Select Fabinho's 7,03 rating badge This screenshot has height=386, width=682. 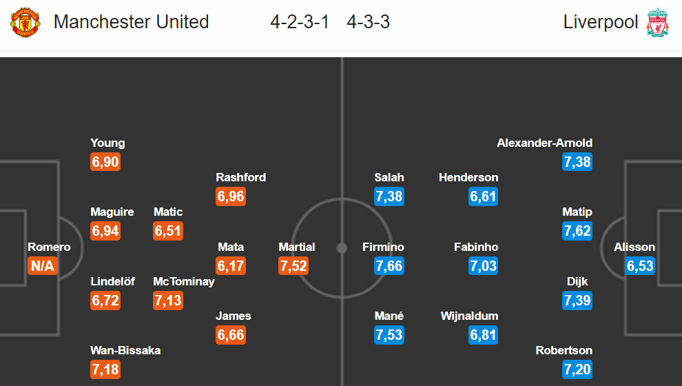point(483,265)
